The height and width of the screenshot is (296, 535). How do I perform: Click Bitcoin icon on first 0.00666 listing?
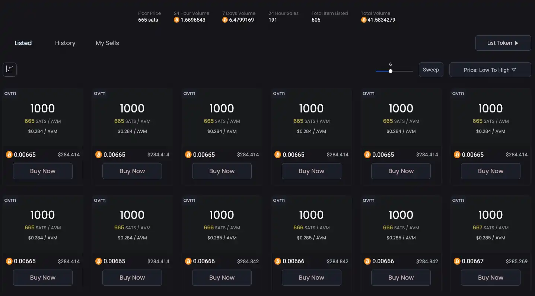click(188, 261)
